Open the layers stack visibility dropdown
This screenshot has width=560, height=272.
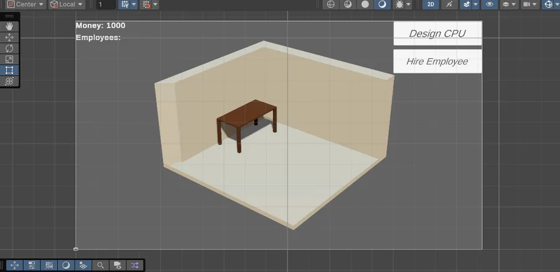pos(510,4)
